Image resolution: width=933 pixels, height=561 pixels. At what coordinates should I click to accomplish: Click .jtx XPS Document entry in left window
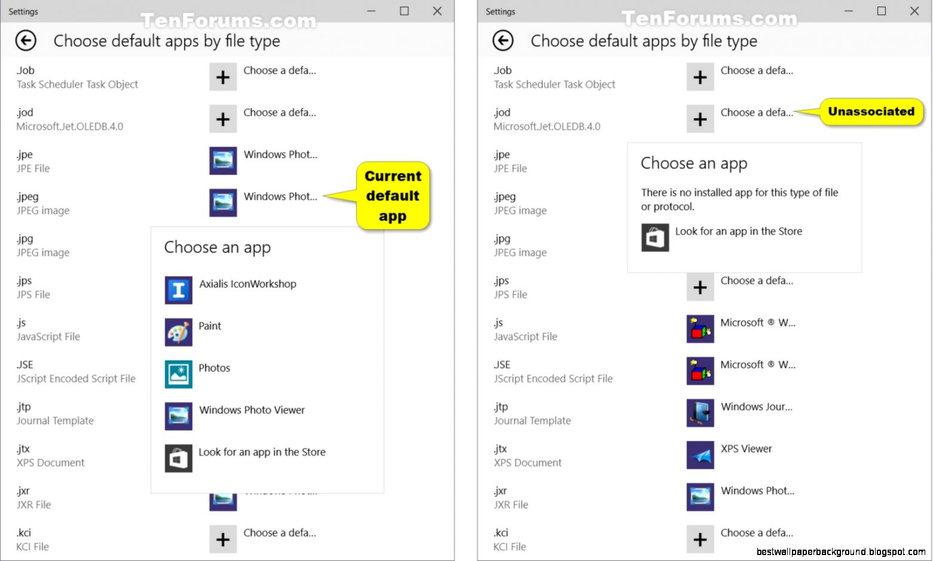point(50,455)
